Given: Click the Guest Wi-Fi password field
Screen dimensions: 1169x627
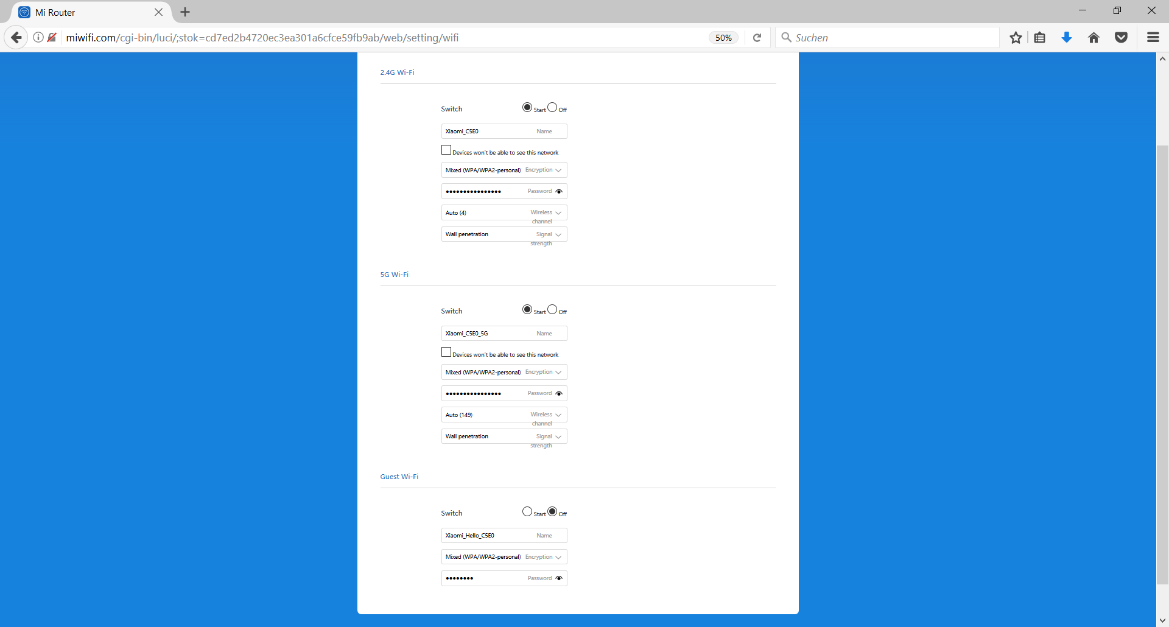Looking at the screenshot, I should 504,578.
